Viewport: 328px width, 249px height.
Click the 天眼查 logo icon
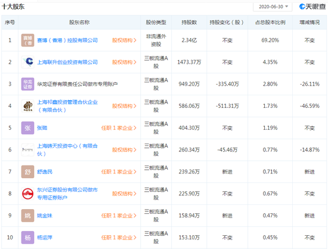pyautogui.click(x=302, y=7)
